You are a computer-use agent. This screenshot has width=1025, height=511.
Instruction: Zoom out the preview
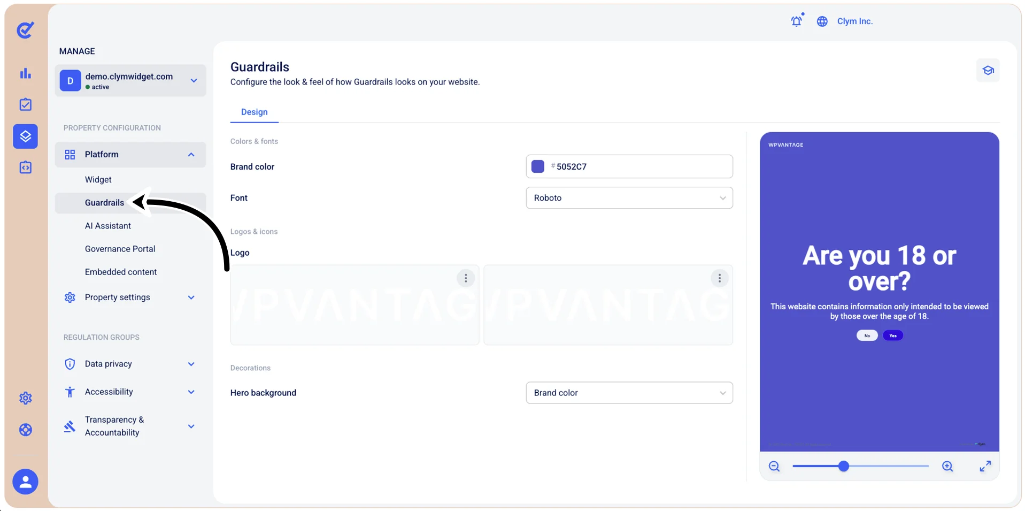774,467
